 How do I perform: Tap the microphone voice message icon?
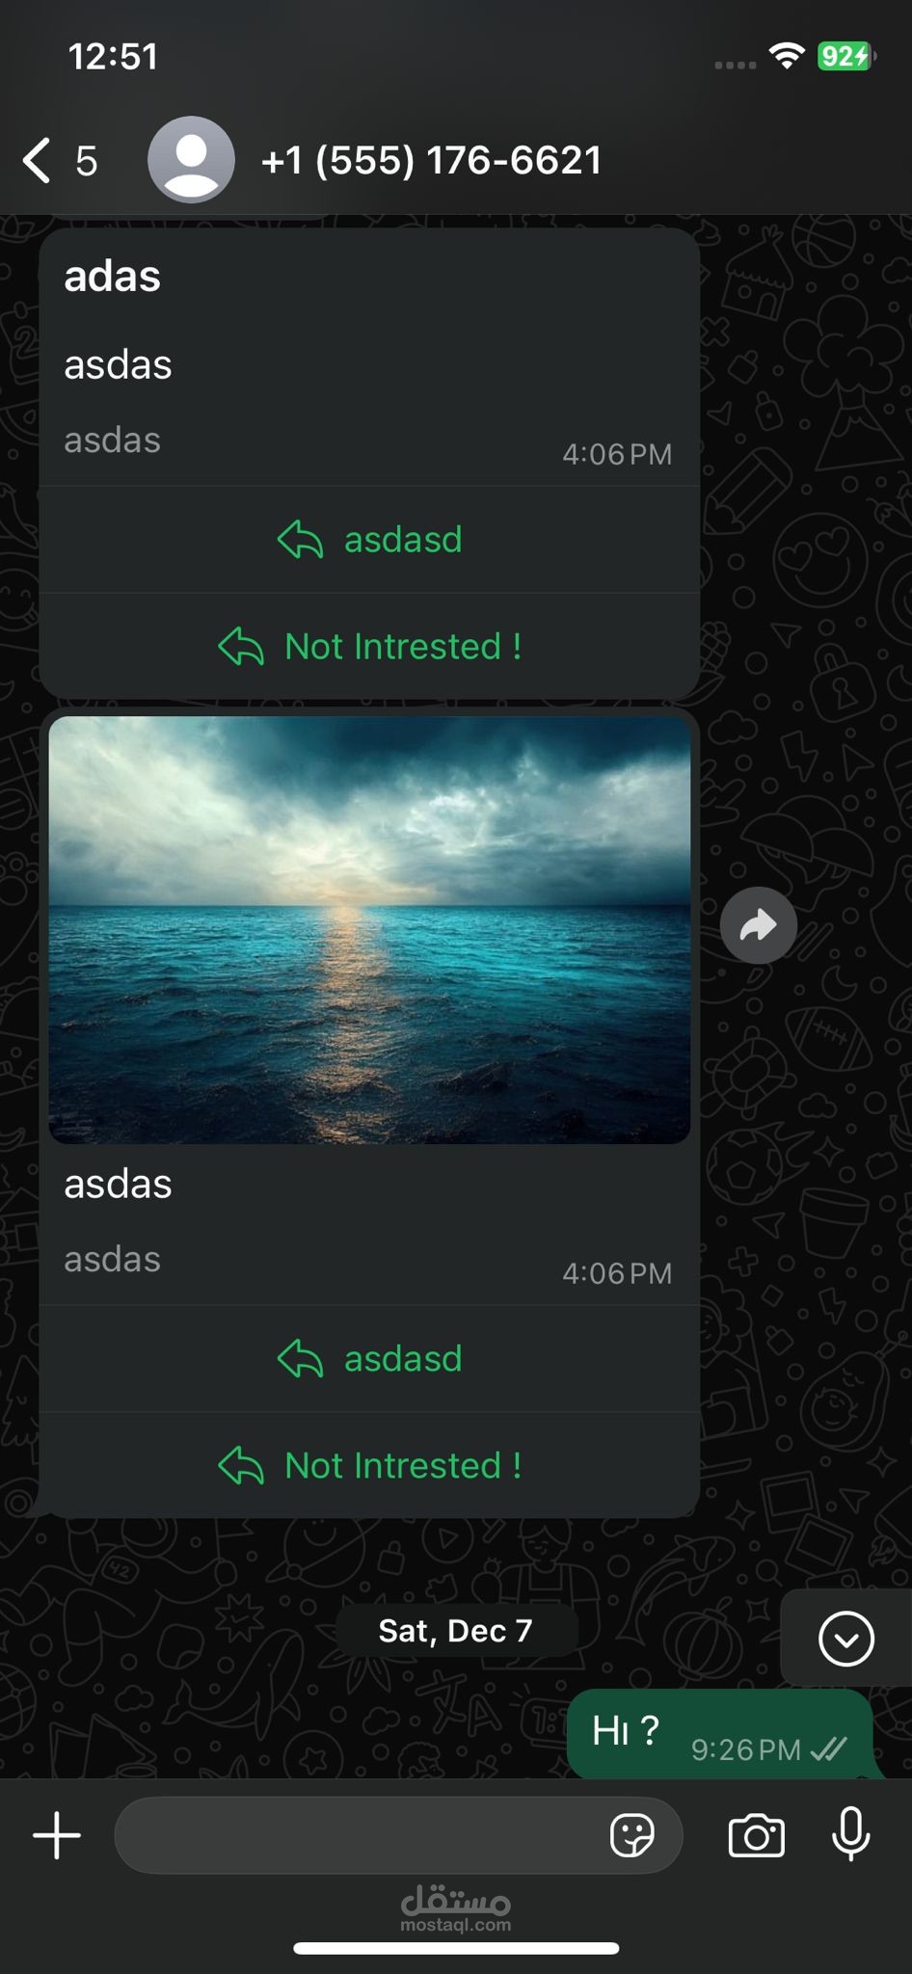point(851,1834)
